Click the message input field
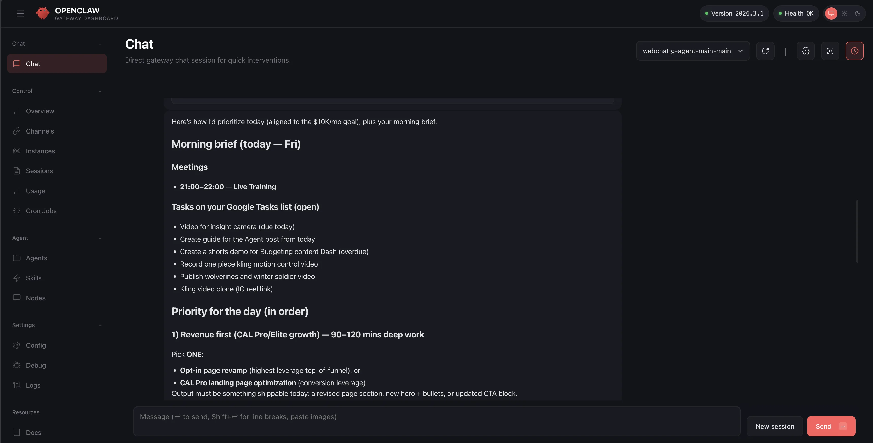The width and height of the screenshot is (873, 443). coord(436,421)
